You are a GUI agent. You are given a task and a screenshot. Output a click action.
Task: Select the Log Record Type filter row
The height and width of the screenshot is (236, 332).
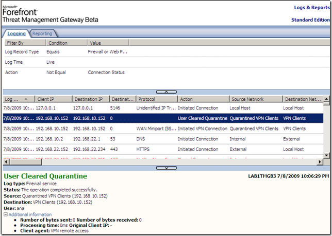tap(166, 52)
